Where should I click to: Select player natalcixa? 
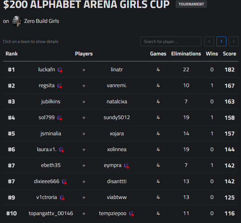(117, 101)
